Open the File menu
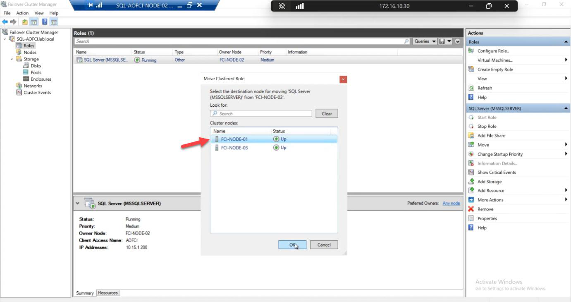Viewport: 571px width, 302px height. point(7,13)
